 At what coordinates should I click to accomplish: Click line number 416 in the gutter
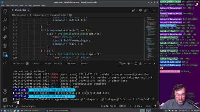pyautogui.click(x=15, y=30)
